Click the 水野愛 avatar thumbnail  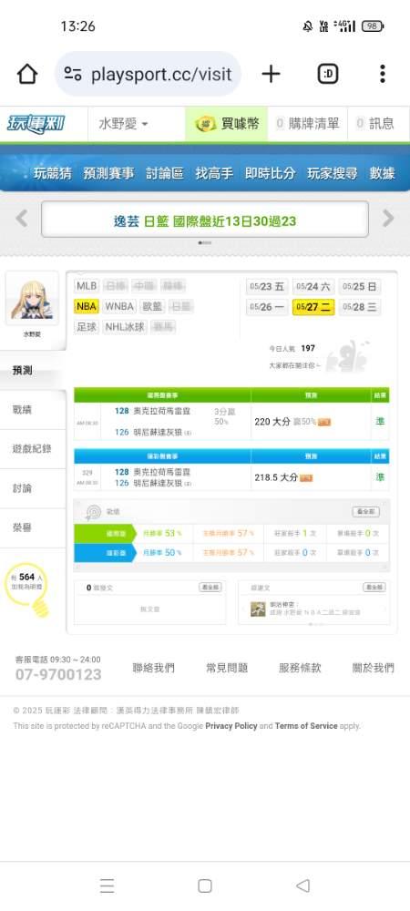pos(32,301)
